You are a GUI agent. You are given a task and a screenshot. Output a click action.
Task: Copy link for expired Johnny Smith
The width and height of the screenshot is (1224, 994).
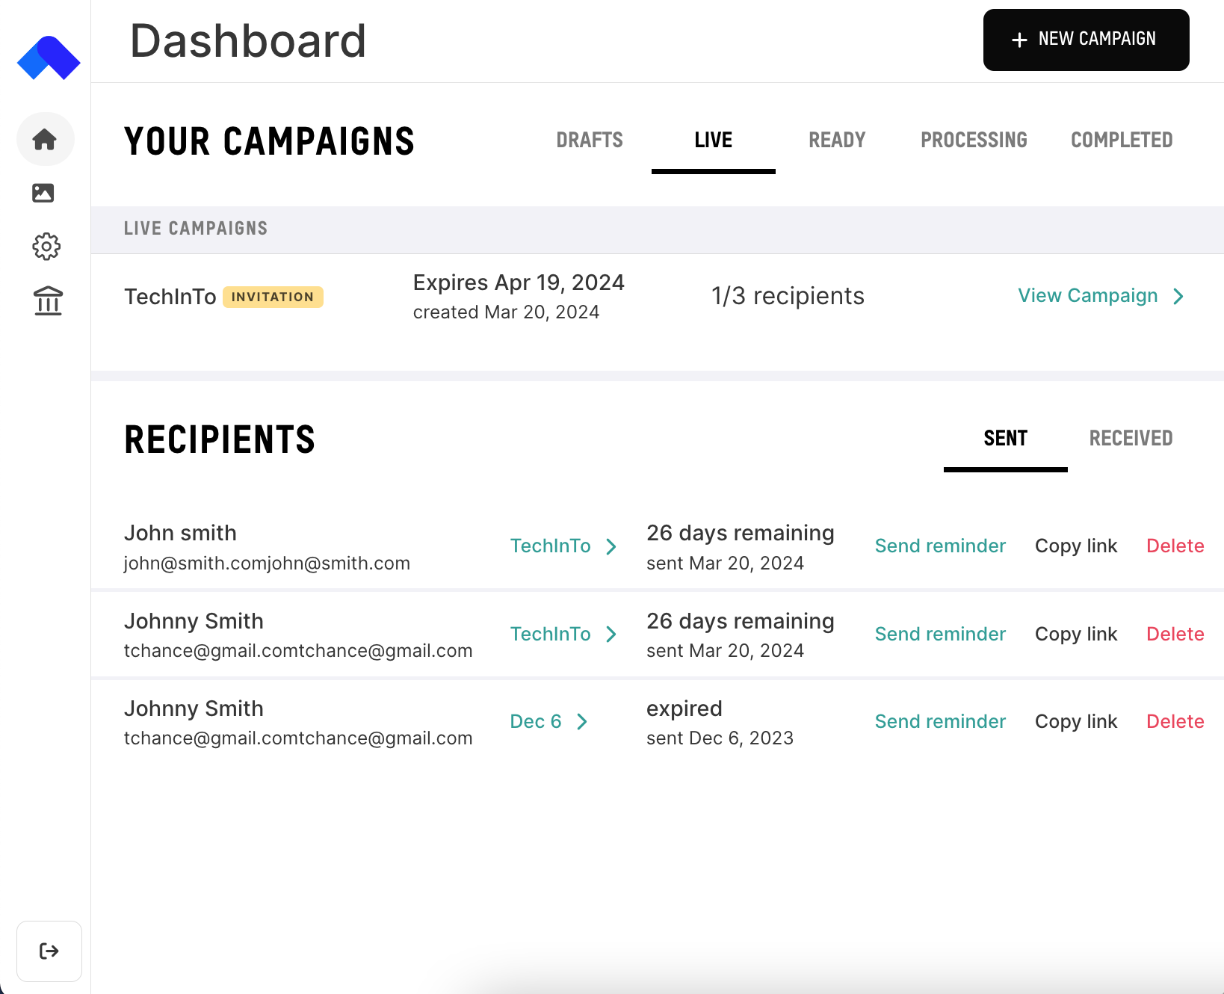(x=1075, y=722)
